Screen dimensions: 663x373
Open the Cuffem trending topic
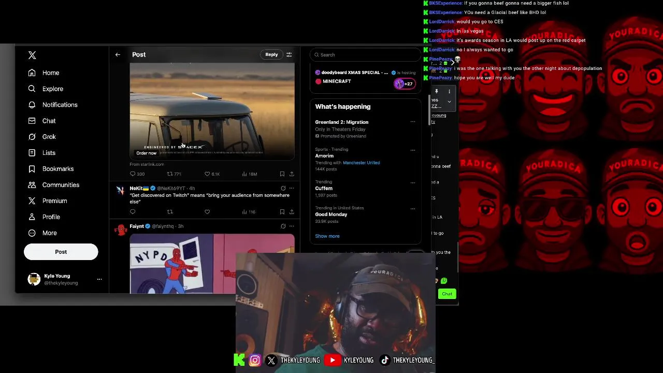tap(324, 189)
